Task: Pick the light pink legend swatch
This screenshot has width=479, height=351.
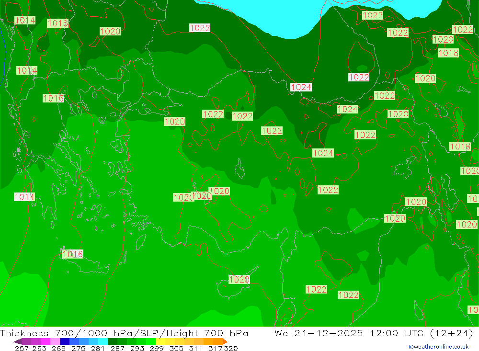Action: [x=55, y=341]
